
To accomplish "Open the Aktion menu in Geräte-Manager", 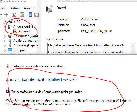I will (x=15, y=8).
